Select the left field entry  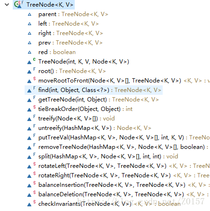tap(69, 24)
